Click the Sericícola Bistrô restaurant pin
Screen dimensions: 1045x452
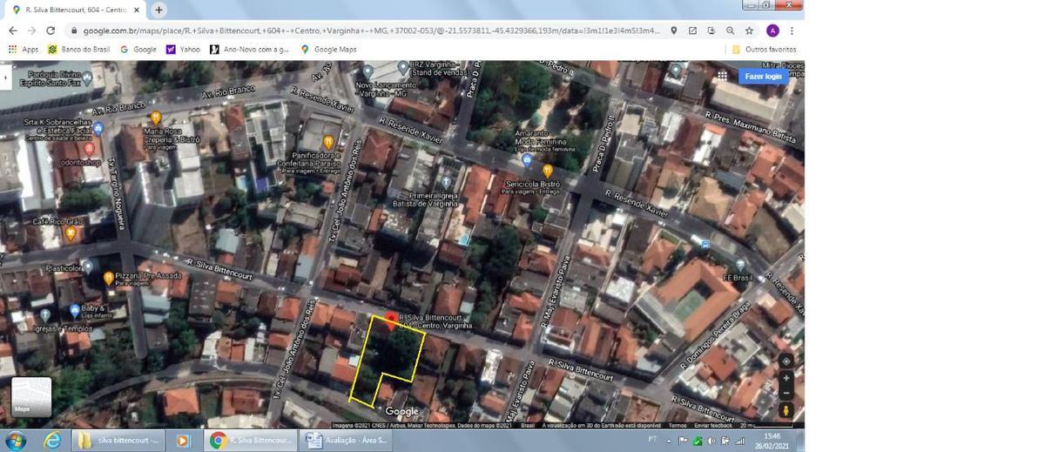pos(548,171)
